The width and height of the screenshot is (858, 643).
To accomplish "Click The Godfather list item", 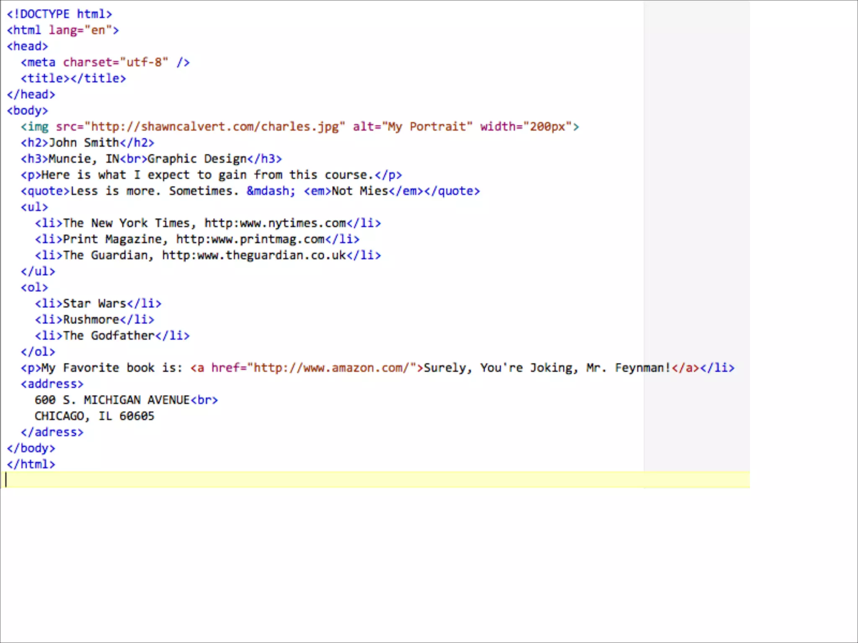I will coord(112,336).
